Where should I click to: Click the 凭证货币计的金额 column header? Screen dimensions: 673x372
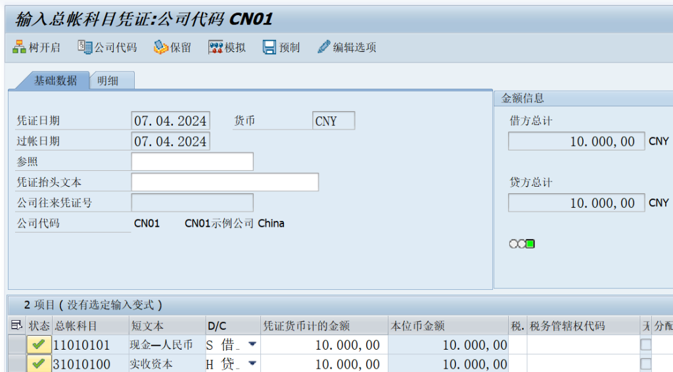click(324, 325)
